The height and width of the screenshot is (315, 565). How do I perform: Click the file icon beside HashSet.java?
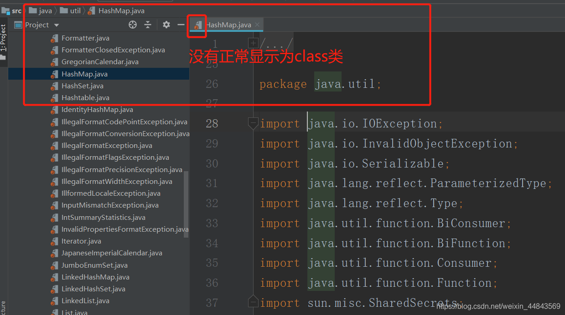(55, 86)
